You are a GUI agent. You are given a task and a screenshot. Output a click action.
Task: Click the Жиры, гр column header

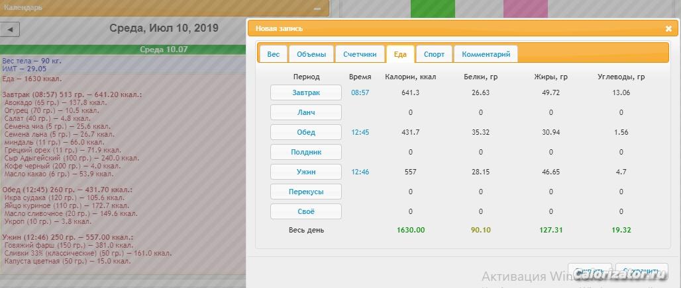click(x=550, y=77)
